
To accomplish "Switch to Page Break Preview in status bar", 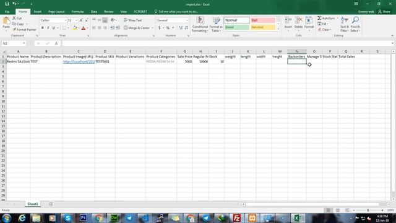I will 347,211.
